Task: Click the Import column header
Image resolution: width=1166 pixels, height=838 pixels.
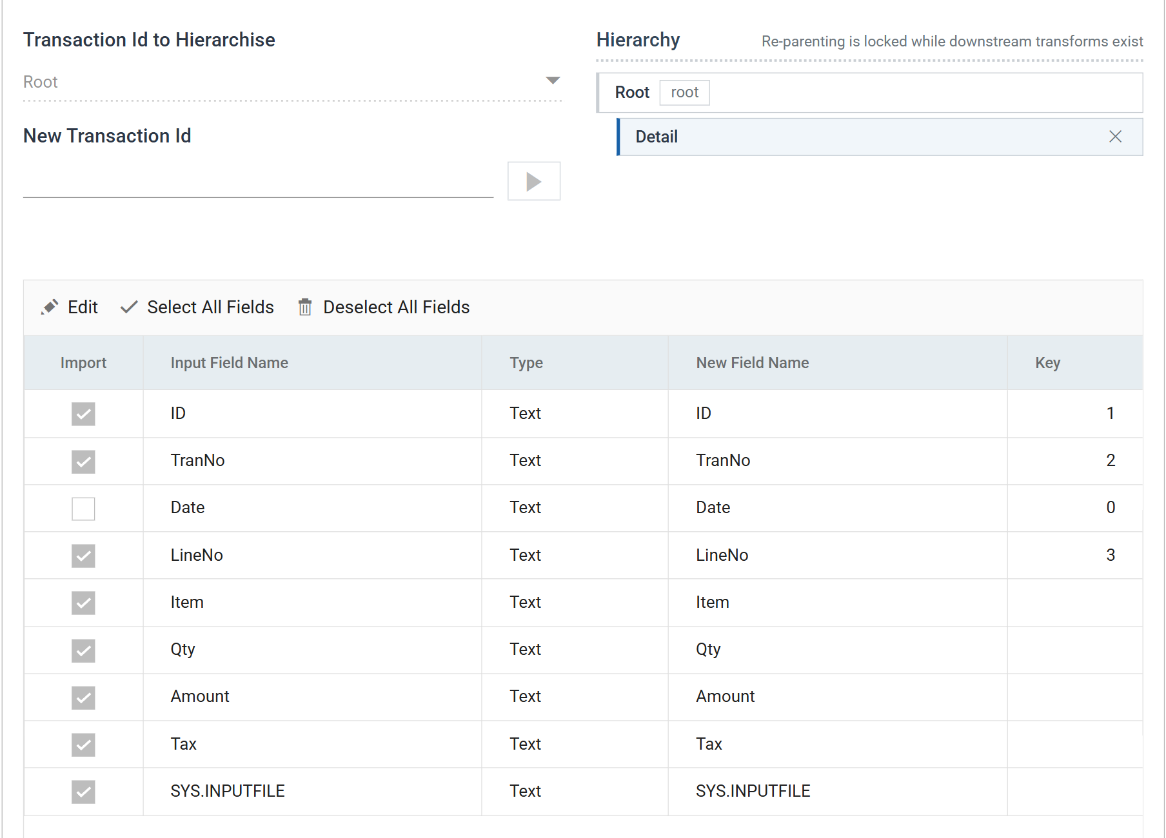Action: tap(83, 363)
